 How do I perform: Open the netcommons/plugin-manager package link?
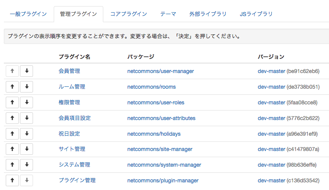163,180
